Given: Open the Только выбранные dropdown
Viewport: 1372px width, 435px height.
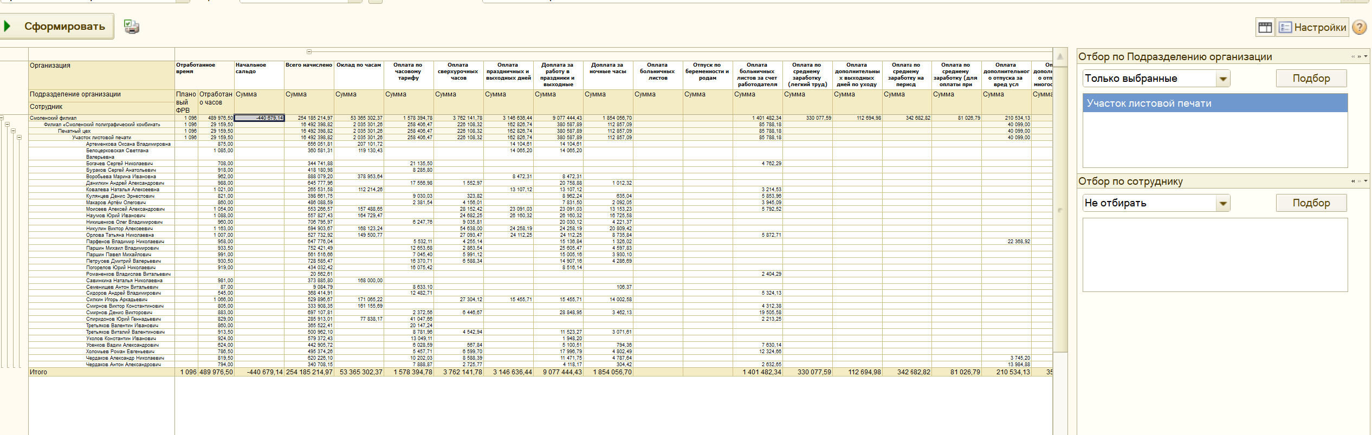Looking at the screenshot, I should (1223, 79).
